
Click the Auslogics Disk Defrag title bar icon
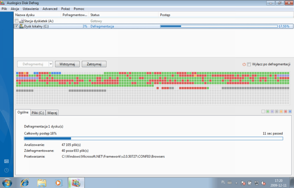pyautogui.click(x=2, y=3)
